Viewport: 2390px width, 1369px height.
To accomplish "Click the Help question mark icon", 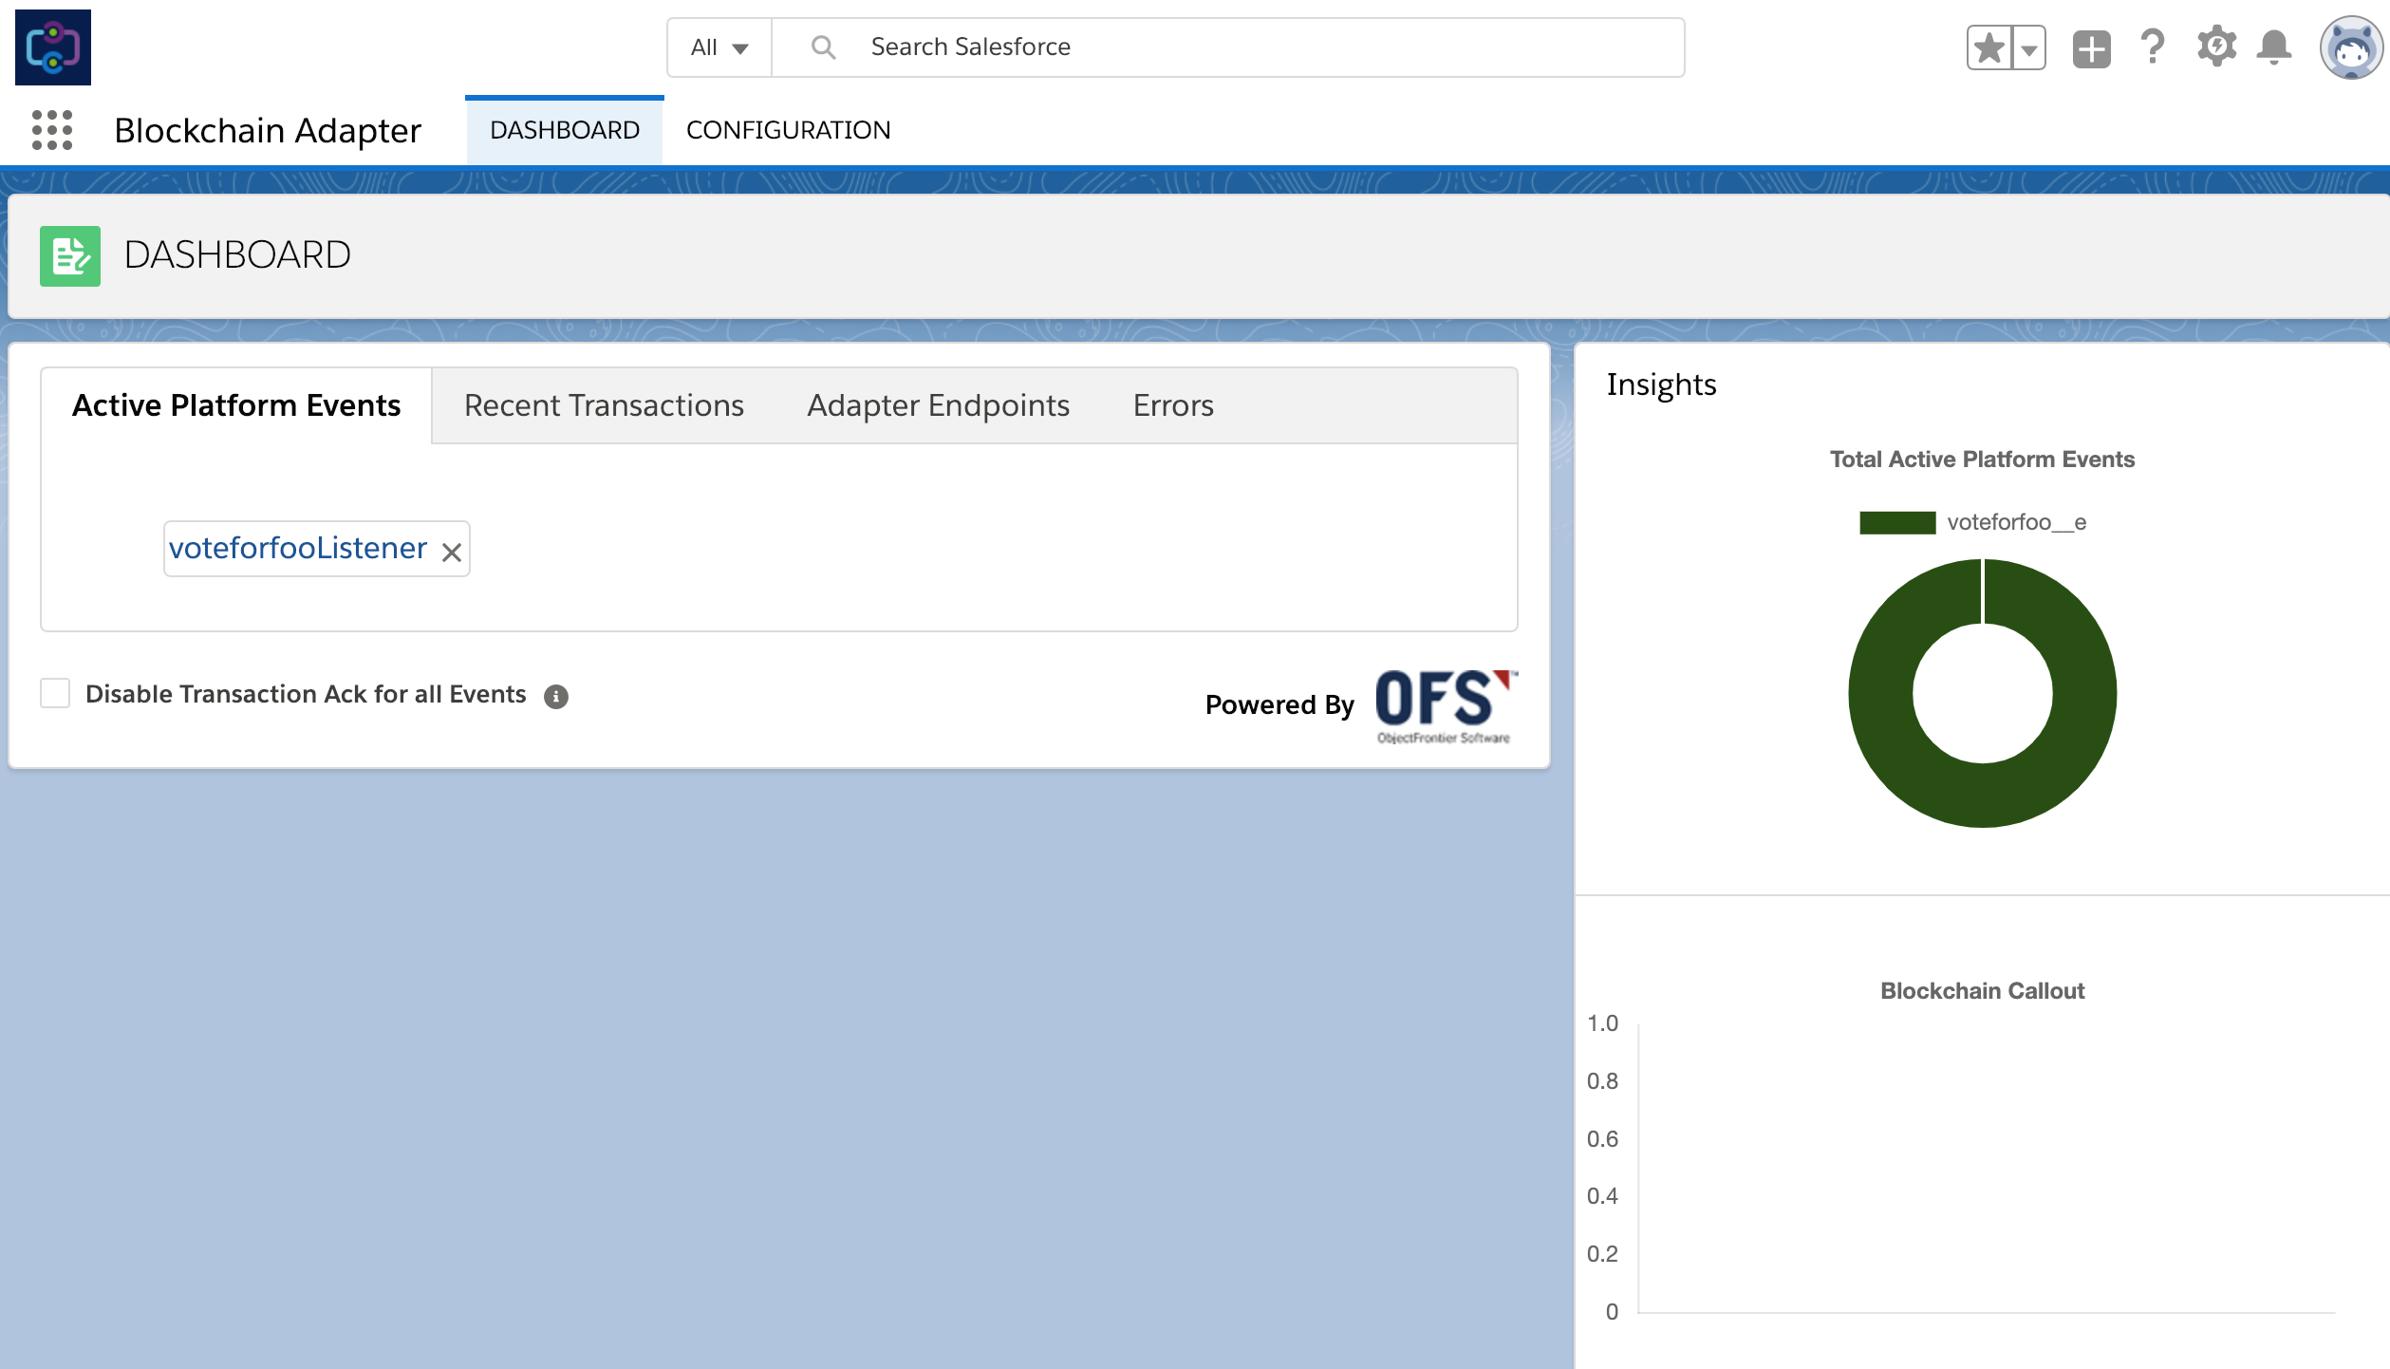I will pos(2152,47).
